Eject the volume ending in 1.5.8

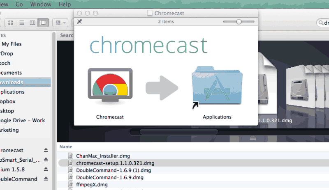tap(46, 169)
